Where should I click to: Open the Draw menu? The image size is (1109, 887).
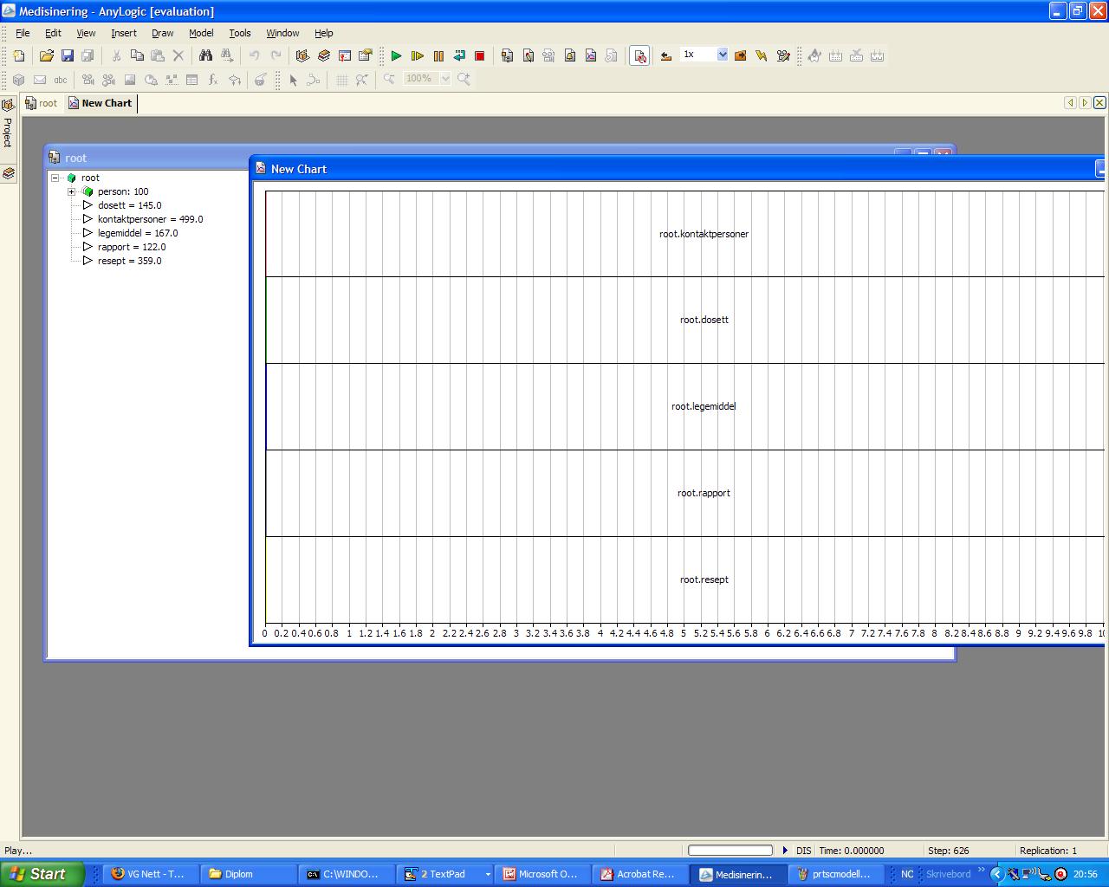(x=162, y=33)
